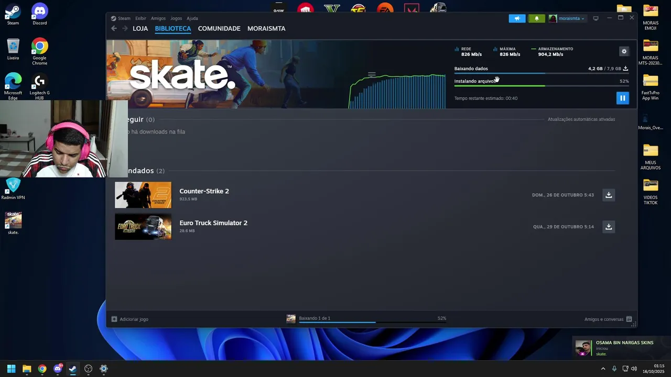This screenshot has height=377, width=671.
Task: Re-download Counter-Strike 2 with its download button
Action: point(609,195)
